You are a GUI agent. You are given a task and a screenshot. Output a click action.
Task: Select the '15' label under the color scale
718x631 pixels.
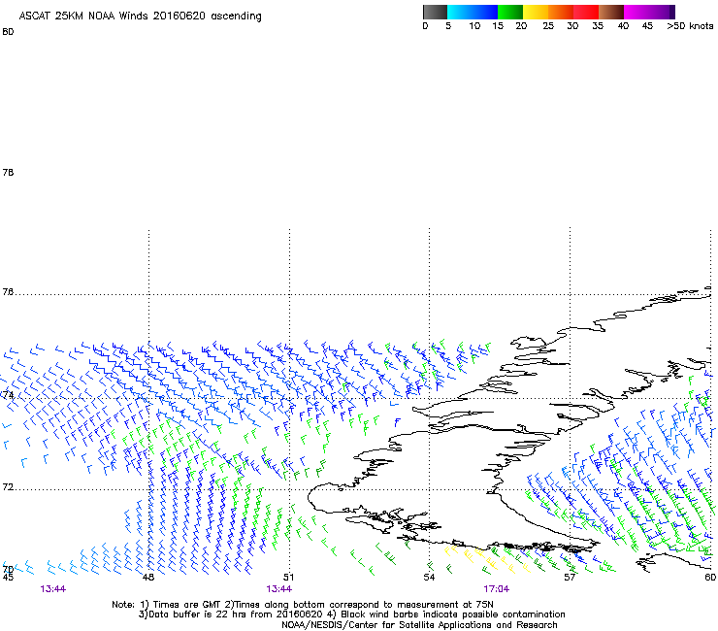click(498, 26)
